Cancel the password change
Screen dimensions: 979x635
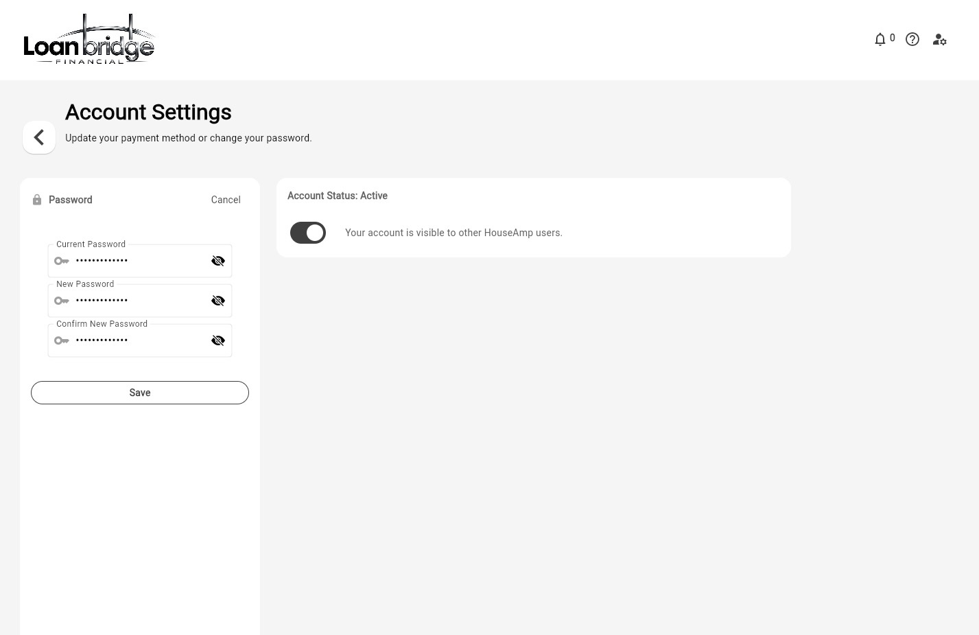pos(226,200)
